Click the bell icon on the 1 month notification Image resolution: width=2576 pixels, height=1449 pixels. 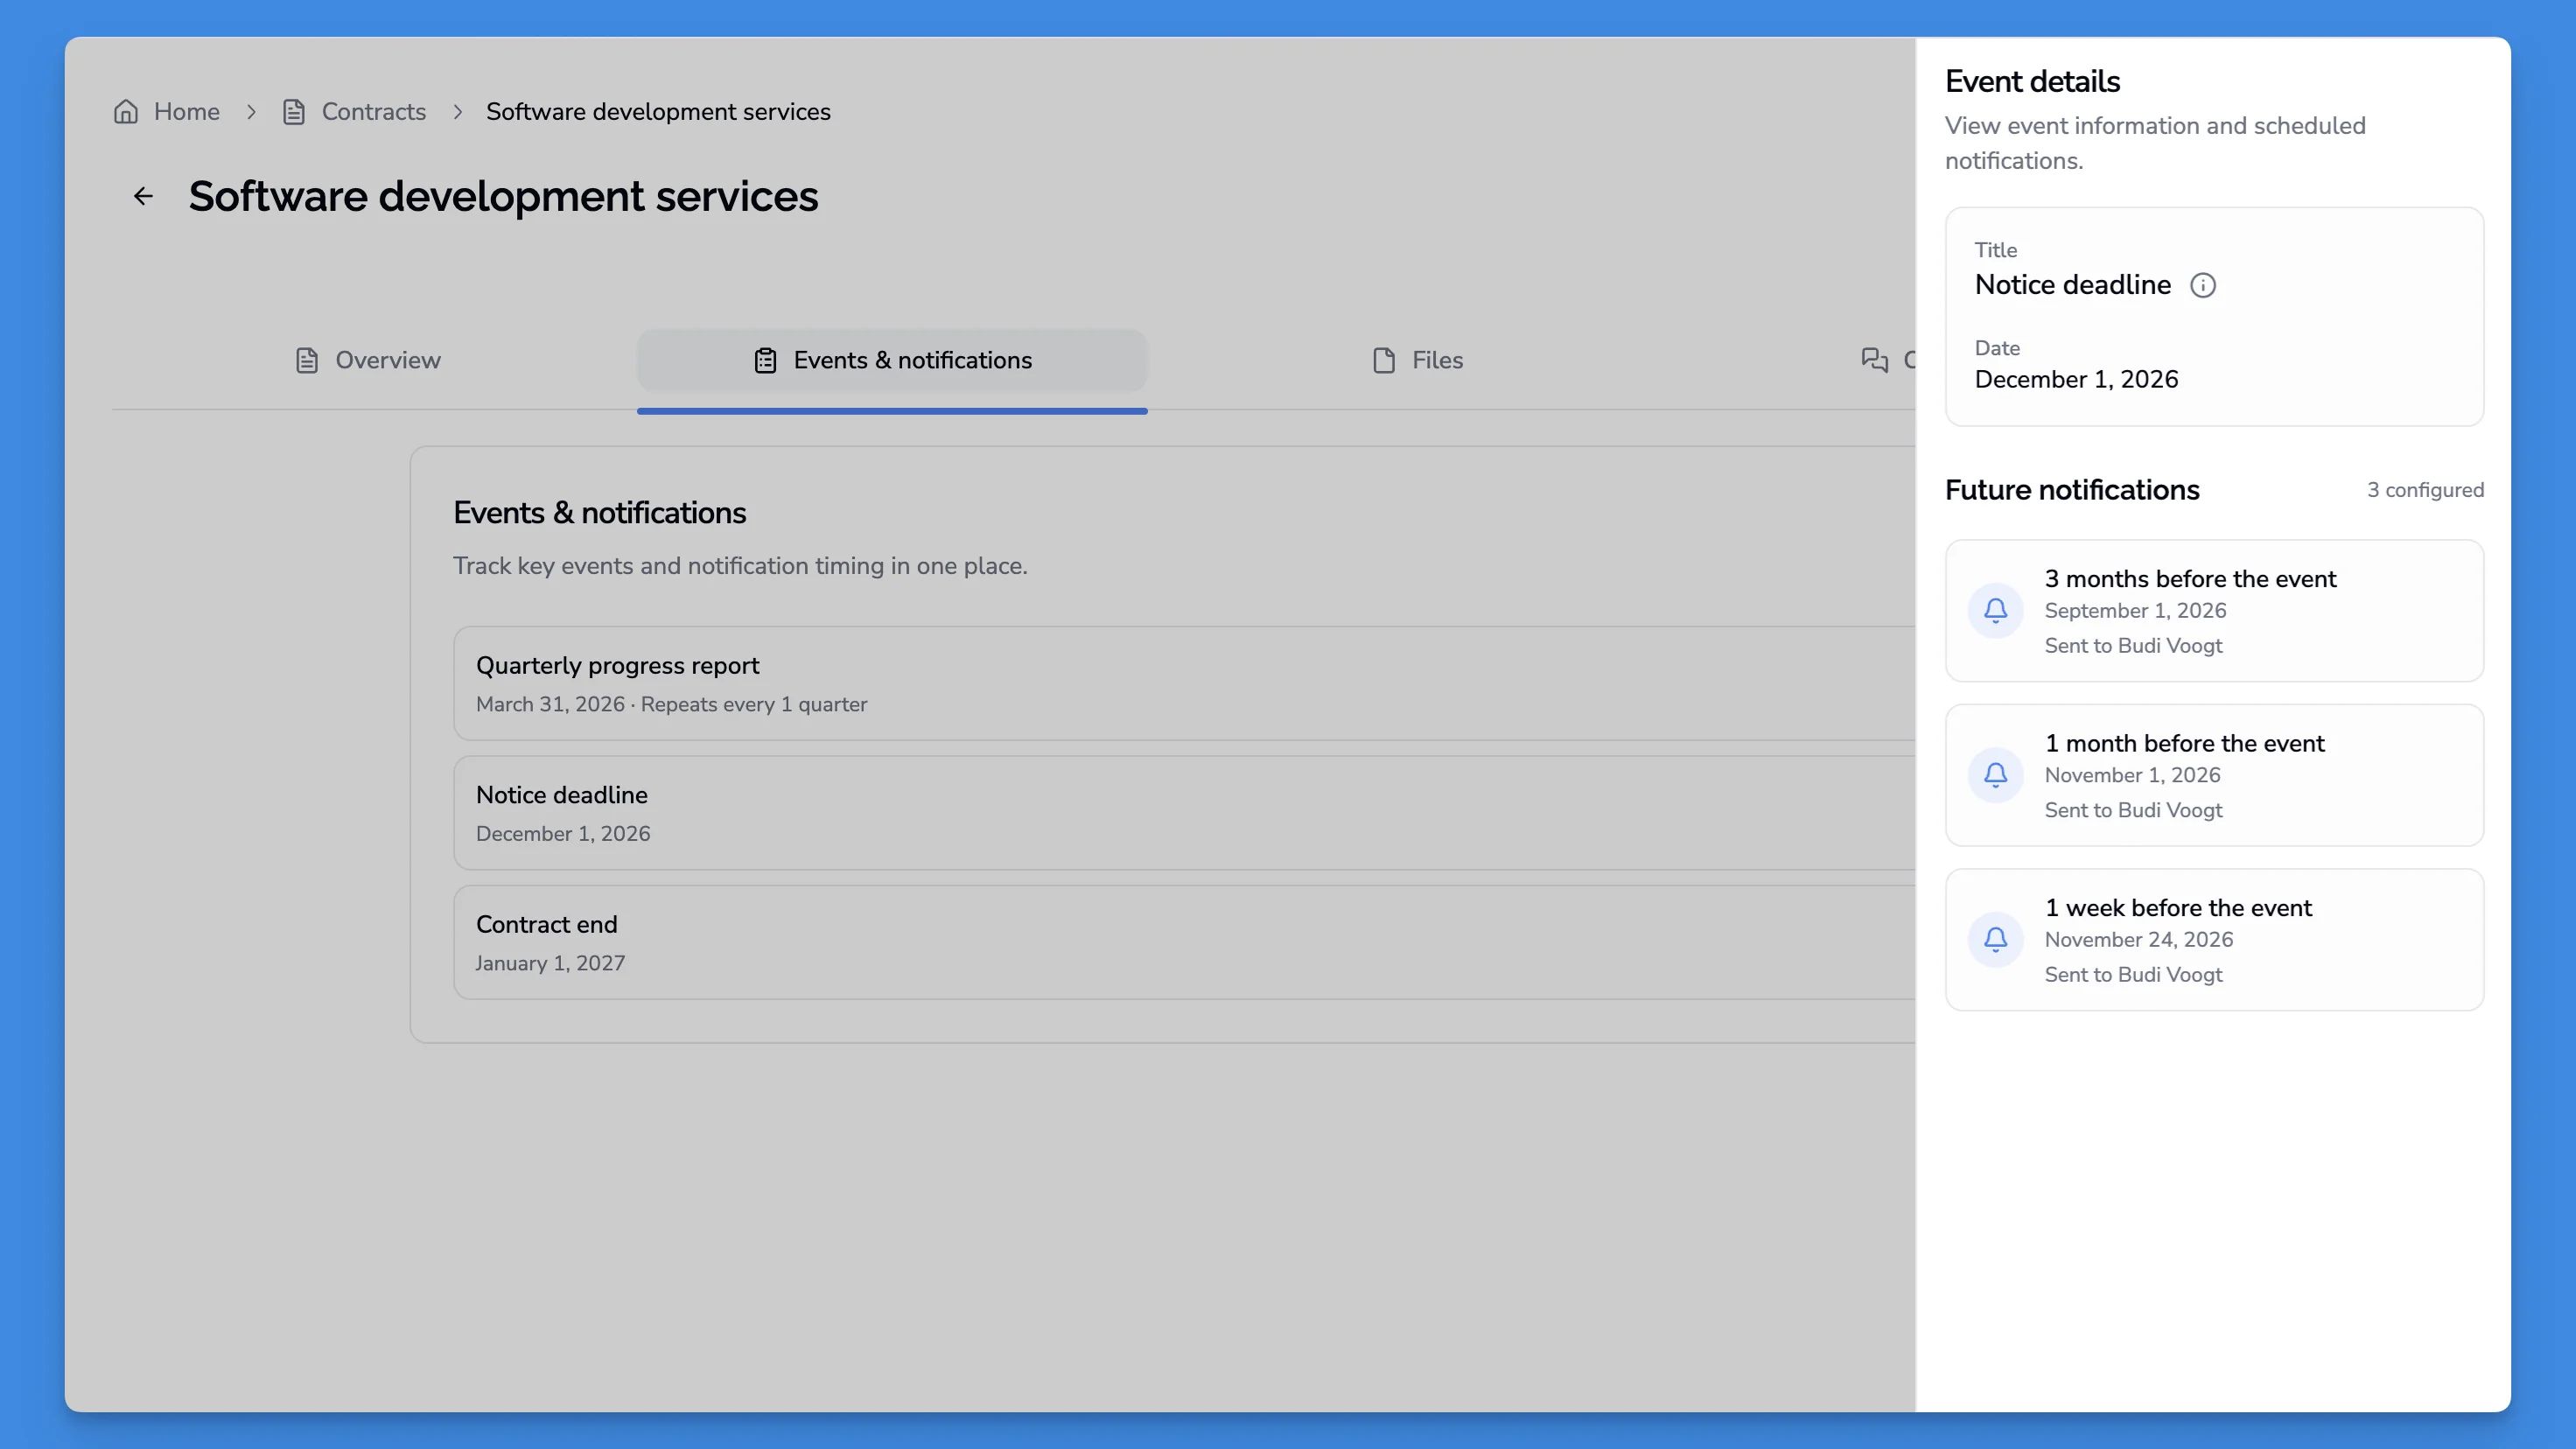click(1995, 774)
